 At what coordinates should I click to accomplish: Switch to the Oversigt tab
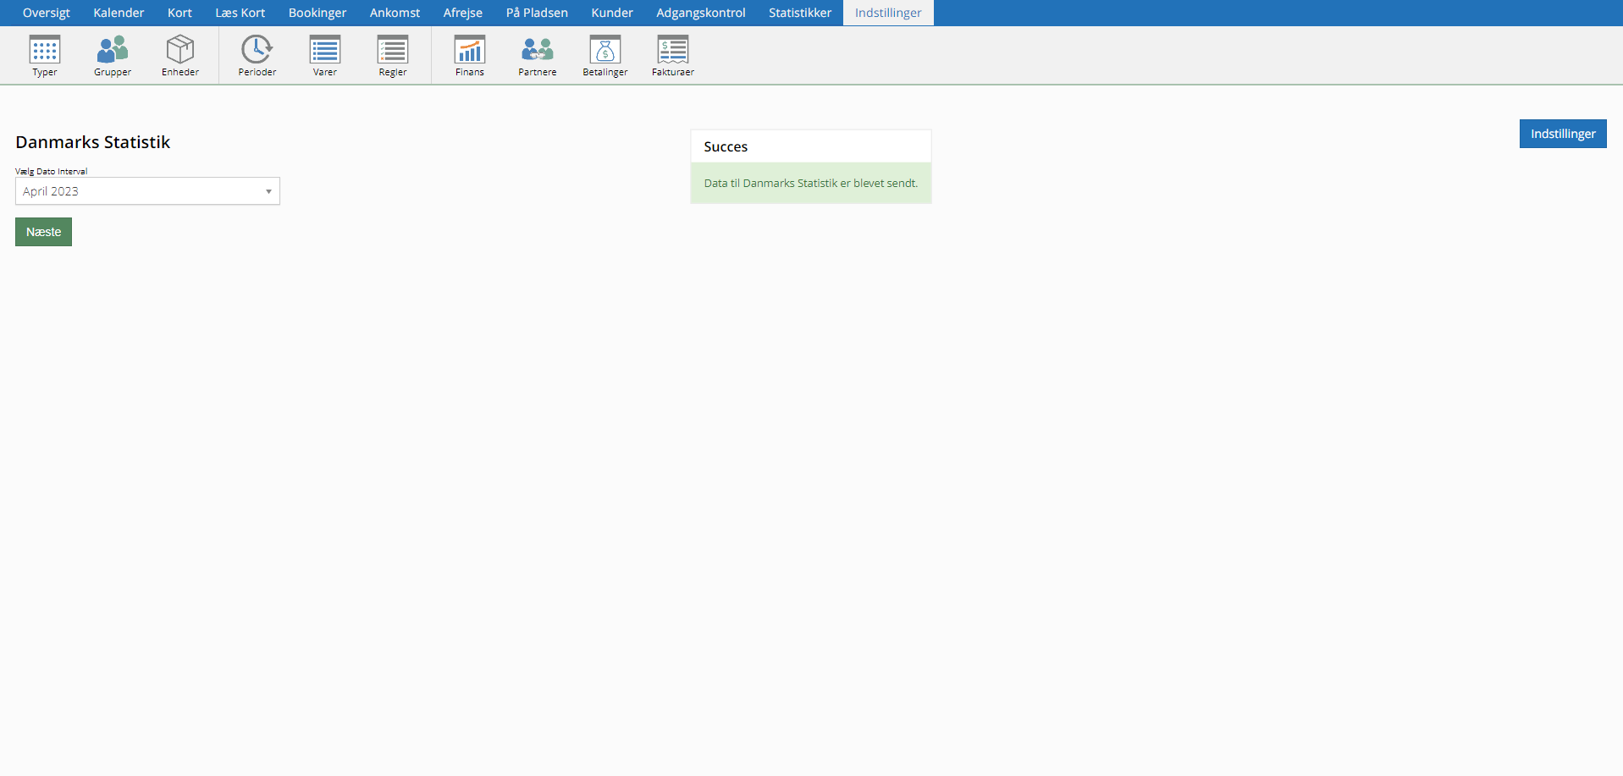coord(47,13)
